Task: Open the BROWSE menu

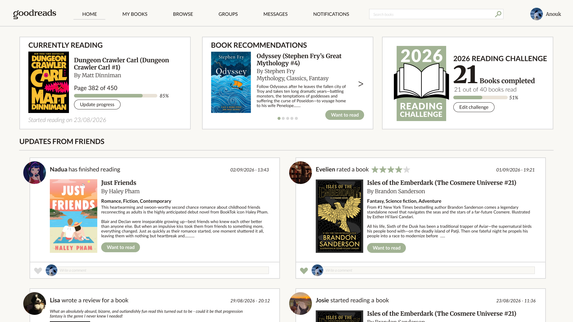Action: point(183,14)
